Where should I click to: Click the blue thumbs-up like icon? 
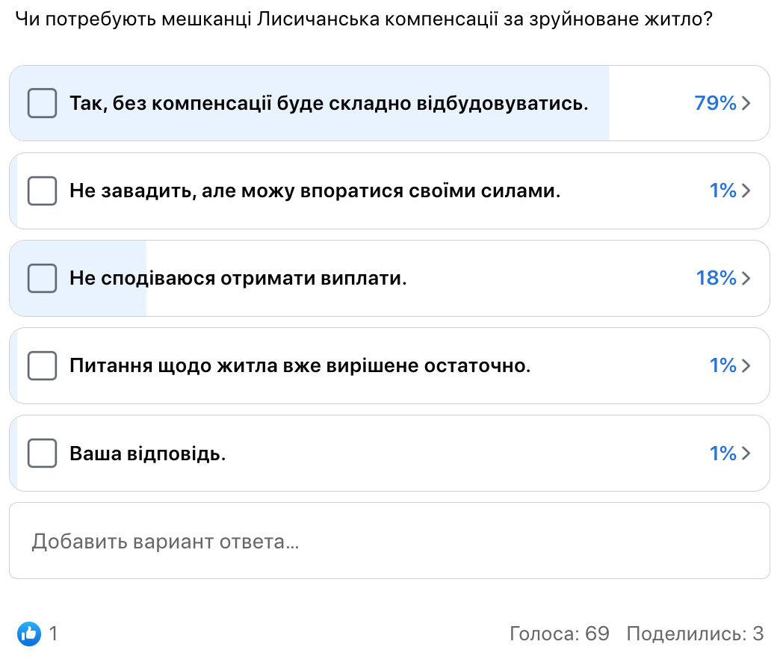coord(29,634)
